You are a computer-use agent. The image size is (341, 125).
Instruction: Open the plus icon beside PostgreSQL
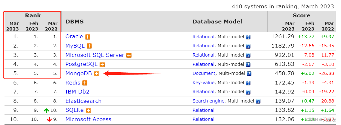coord(102,65)
